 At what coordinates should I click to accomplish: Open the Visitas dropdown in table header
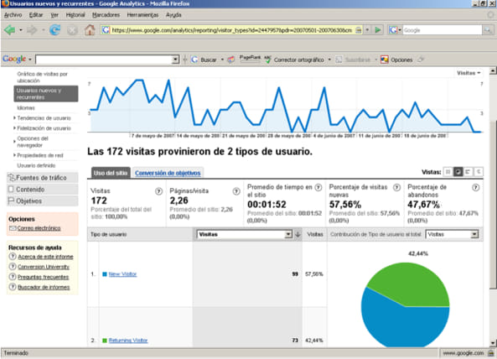244,234
